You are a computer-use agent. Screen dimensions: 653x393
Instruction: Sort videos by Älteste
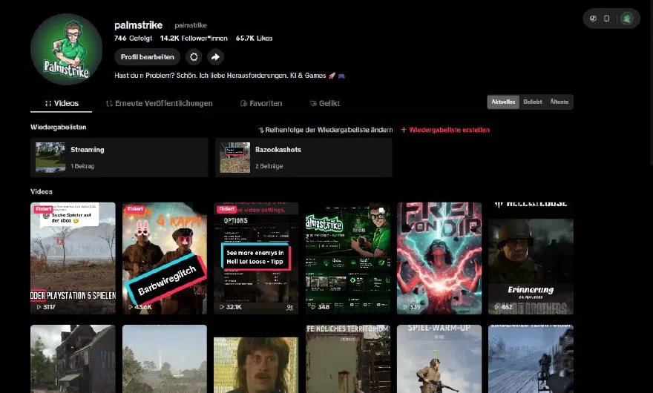560,102
